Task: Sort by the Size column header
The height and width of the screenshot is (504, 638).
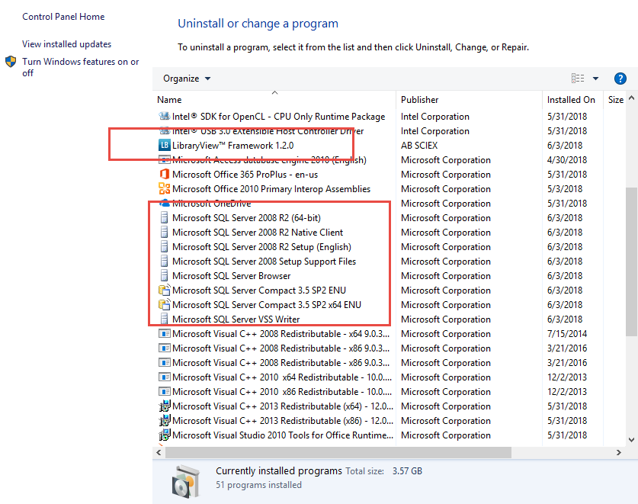Action: pos(616,100)
